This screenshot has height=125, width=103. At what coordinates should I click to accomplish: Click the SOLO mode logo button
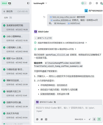click(4, 3)
